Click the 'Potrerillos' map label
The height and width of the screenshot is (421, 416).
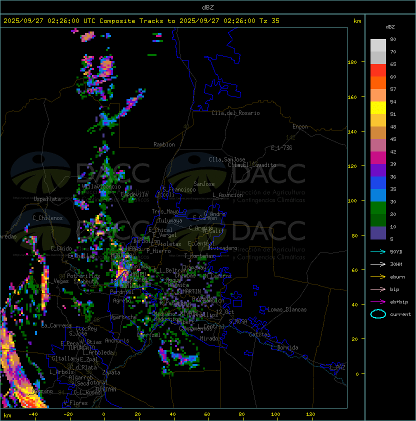pos(83,276)
